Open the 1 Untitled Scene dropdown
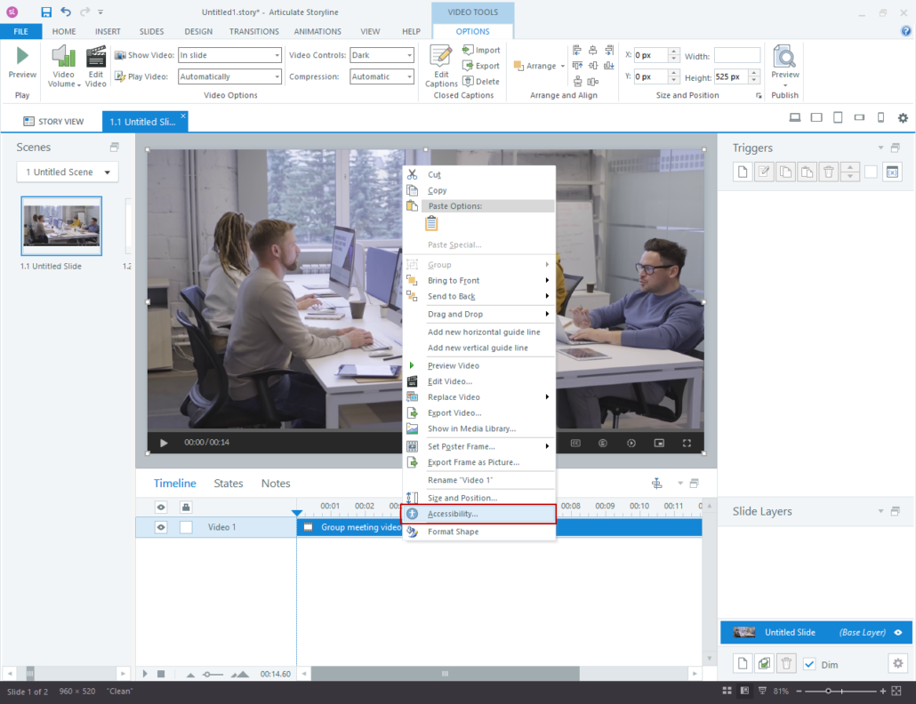Viewport: 916px width, 704px height. (x=68, y=172)
